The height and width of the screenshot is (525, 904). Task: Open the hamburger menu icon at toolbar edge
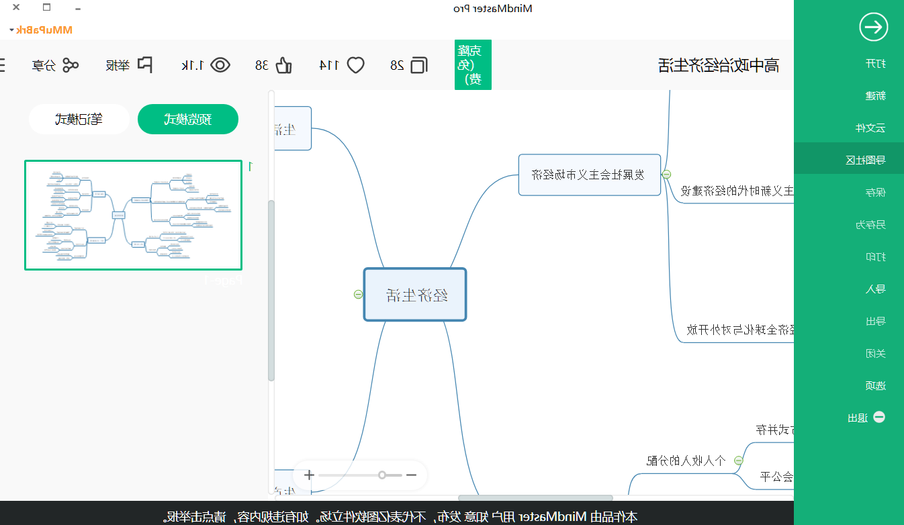(2, 65)
